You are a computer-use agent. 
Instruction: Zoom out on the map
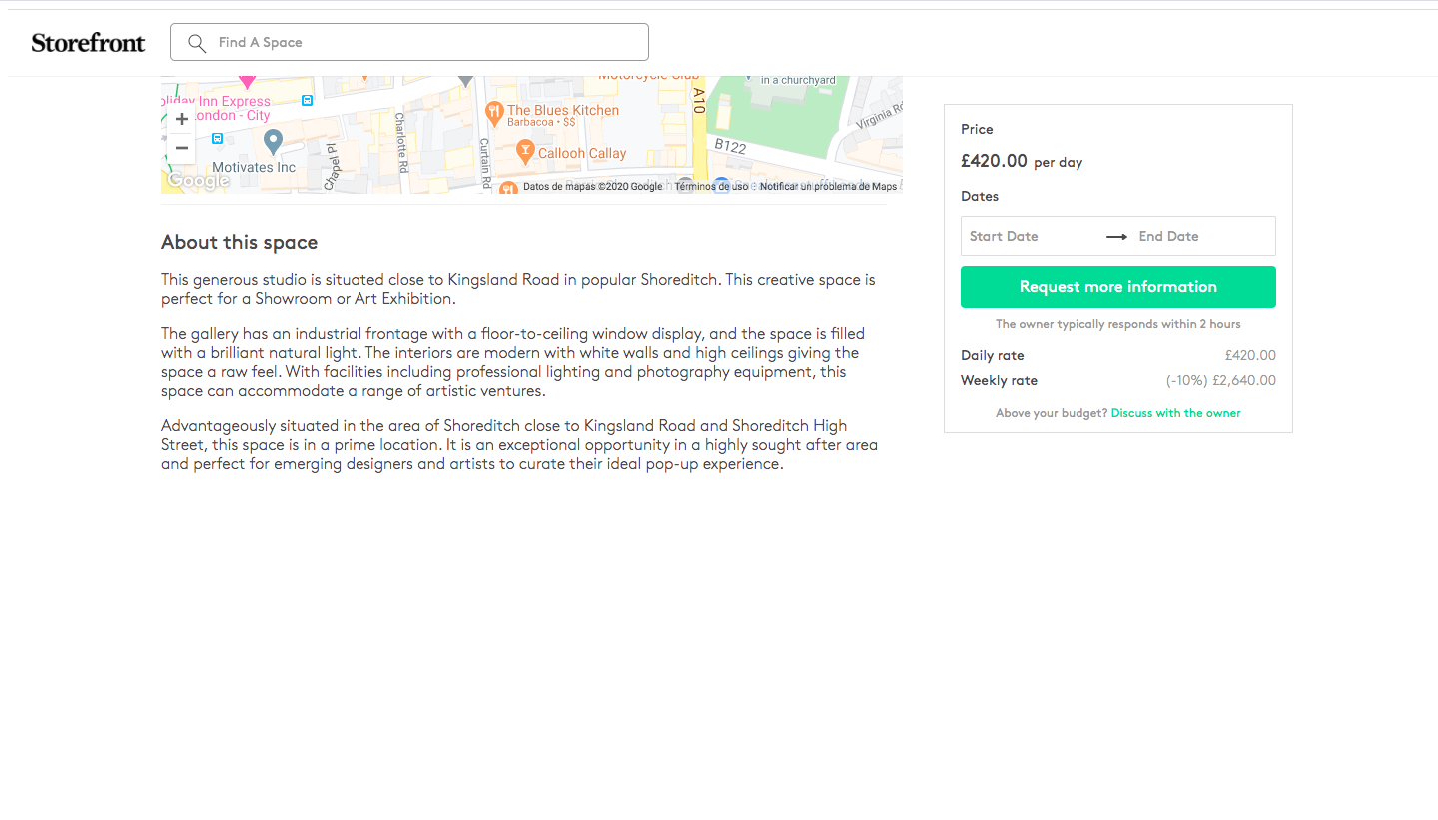[181, 148]
